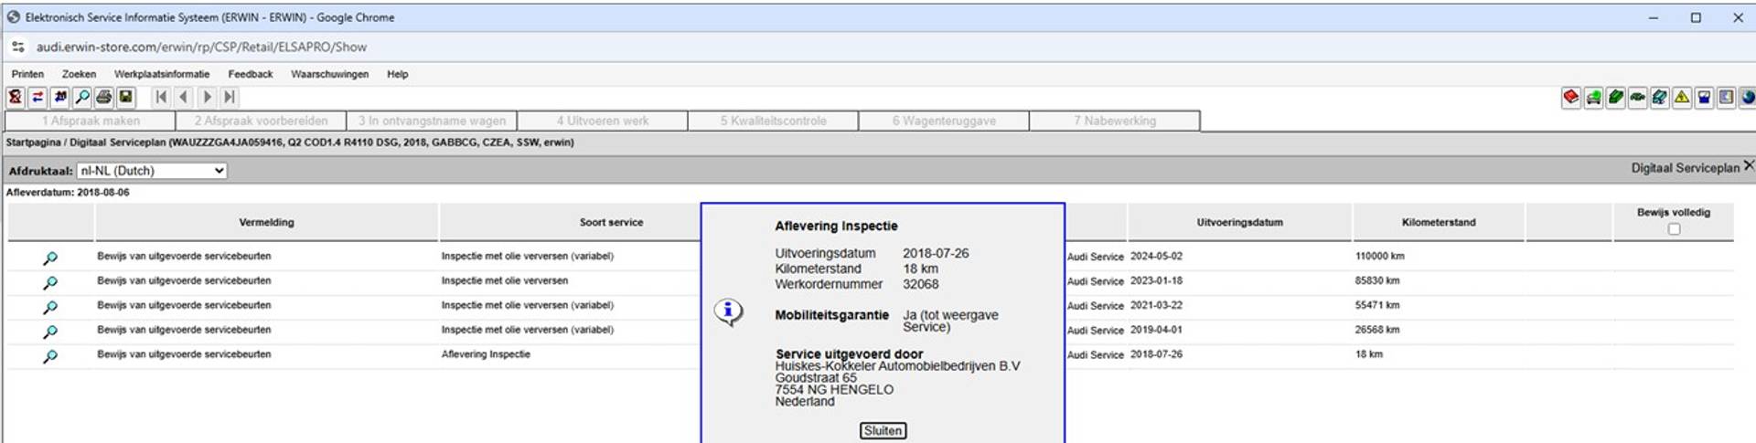Click the red hourglass icon in left toolbar
The height and width of the screenshot is (443, 1756).
point(16,97)
